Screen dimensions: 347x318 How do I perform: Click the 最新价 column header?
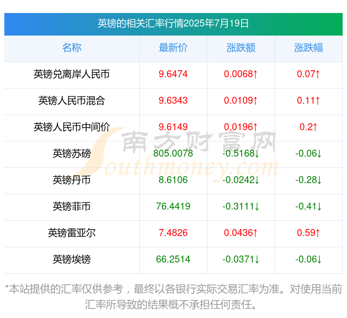click(x=173, y=48)
